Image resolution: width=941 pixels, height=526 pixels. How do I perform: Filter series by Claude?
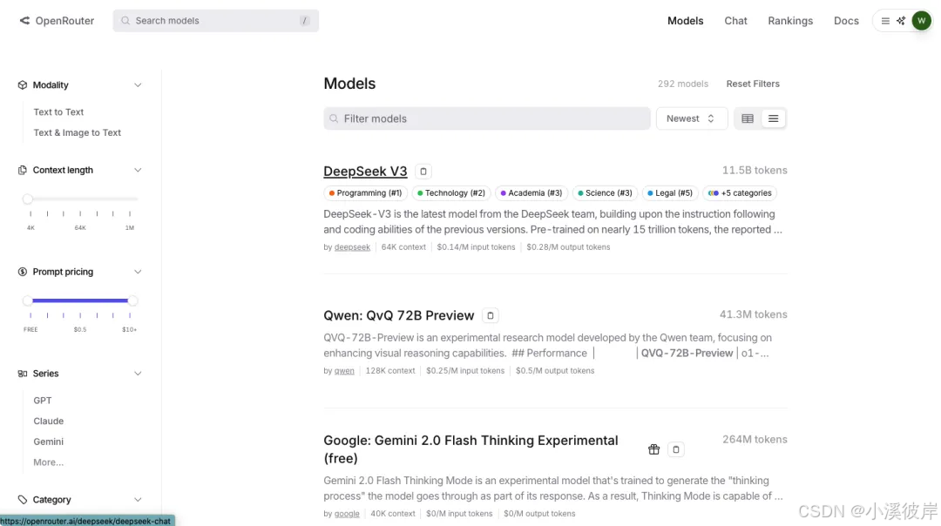(48, 421)
